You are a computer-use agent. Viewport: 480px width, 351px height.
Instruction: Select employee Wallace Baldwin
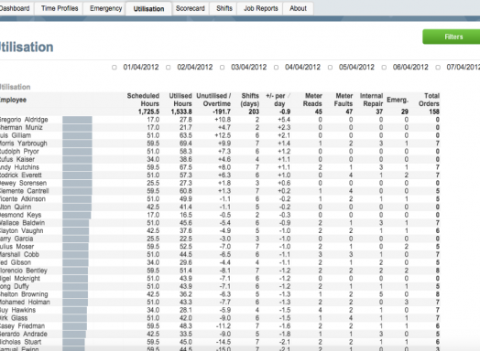click(22, 223)
